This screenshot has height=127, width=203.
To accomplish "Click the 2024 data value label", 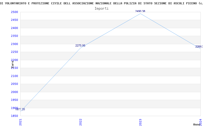I will 199,47.
